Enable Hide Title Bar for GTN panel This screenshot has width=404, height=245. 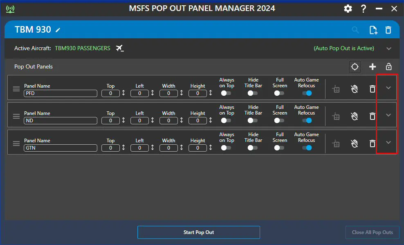[x=253, y=148]
